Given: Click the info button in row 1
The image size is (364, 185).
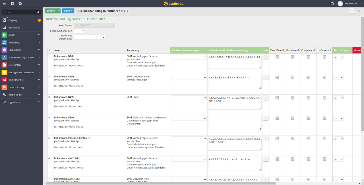Looking at the screenshot, I should point(266,57).
